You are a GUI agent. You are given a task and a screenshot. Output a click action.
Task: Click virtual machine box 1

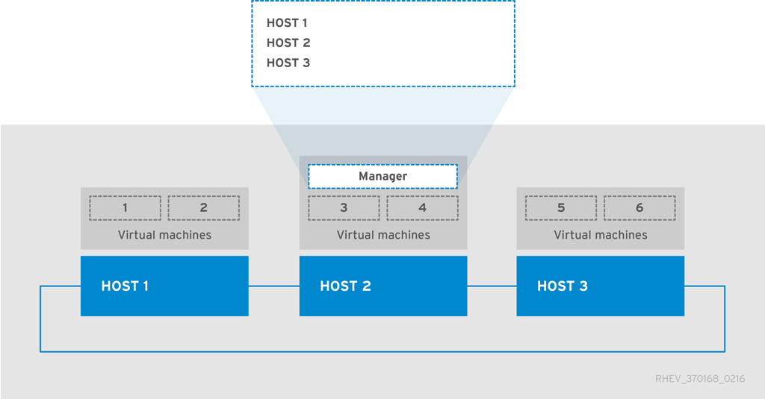125,208
